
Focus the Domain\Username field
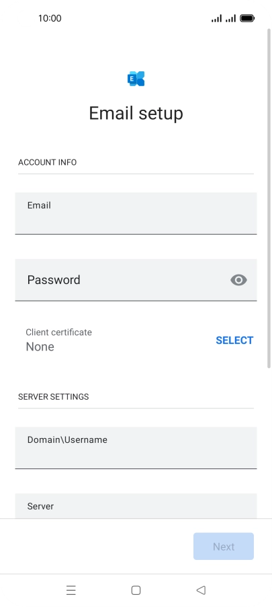pos(136,448)
